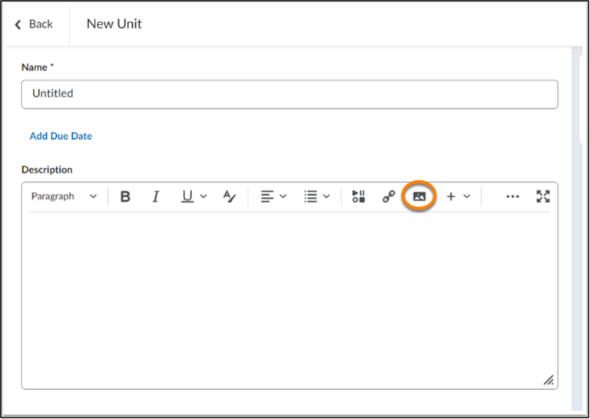The height and width of the screenshot is (419, 590).
Task: Expand the alignment options chevron
Action: pyautogui.click(x=283, y=196)
